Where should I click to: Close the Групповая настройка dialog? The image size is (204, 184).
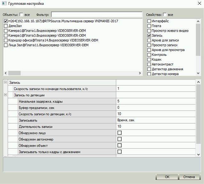pyautogui.click(x=199, y=4)
